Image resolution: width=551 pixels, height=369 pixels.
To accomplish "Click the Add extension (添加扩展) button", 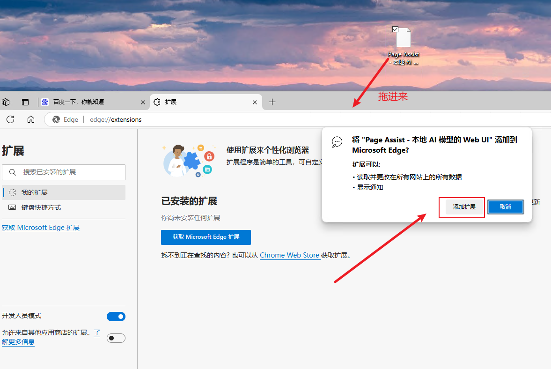I will pos(464,207).
